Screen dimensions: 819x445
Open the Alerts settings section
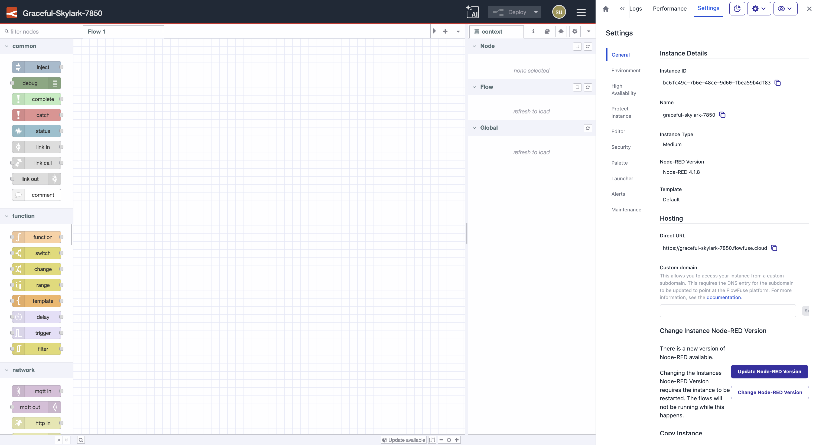(x=618, y=194)
